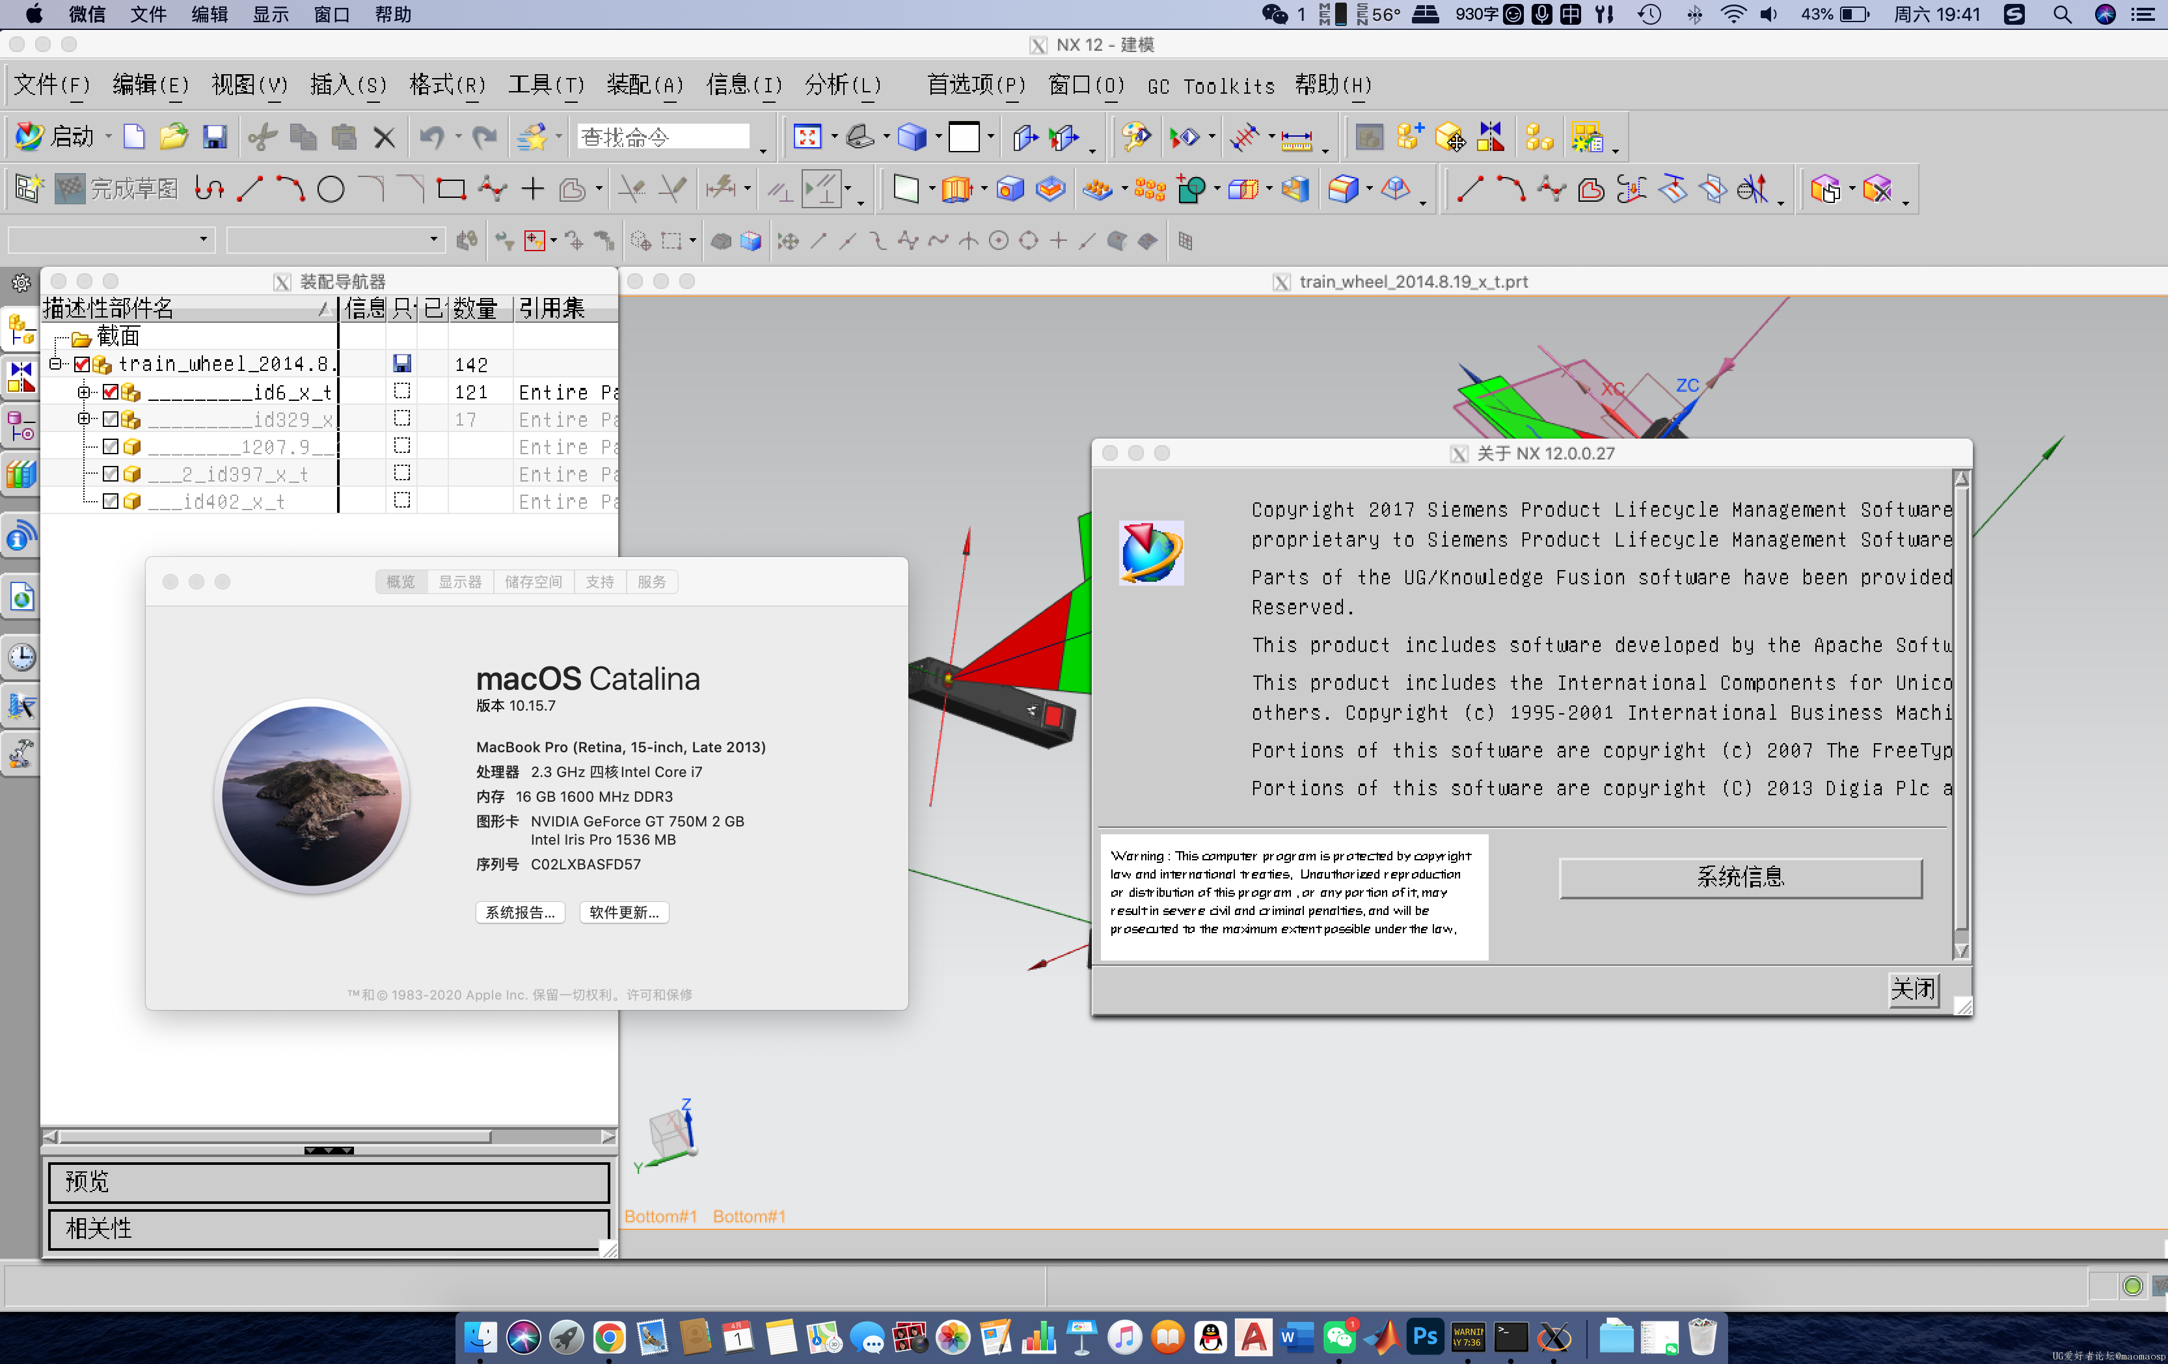Collapse the train_wheel_2014.8 tree node
Viewport: 2168px width, 1364px height.
coord(56,364)
